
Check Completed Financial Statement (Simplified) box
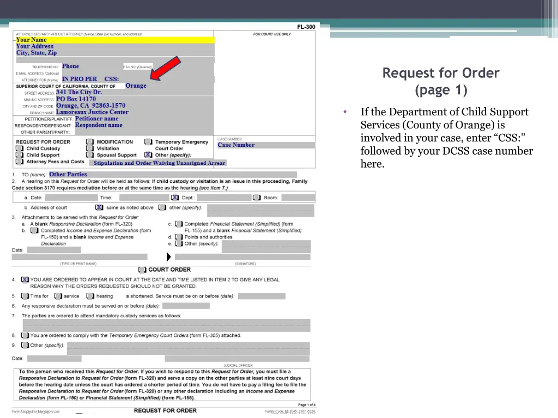click(179, 224)
